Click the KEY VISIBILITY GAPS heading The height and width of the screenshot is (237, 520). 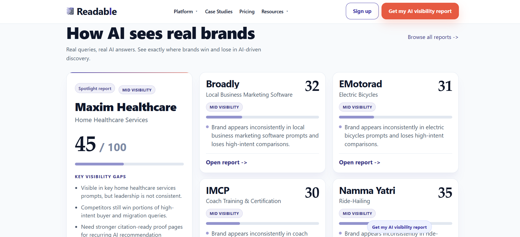point(100,177)
